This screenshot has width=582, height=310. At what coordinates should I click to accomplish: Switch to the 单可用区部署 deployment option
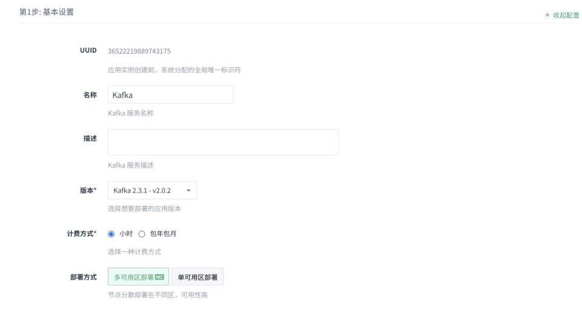198,277
